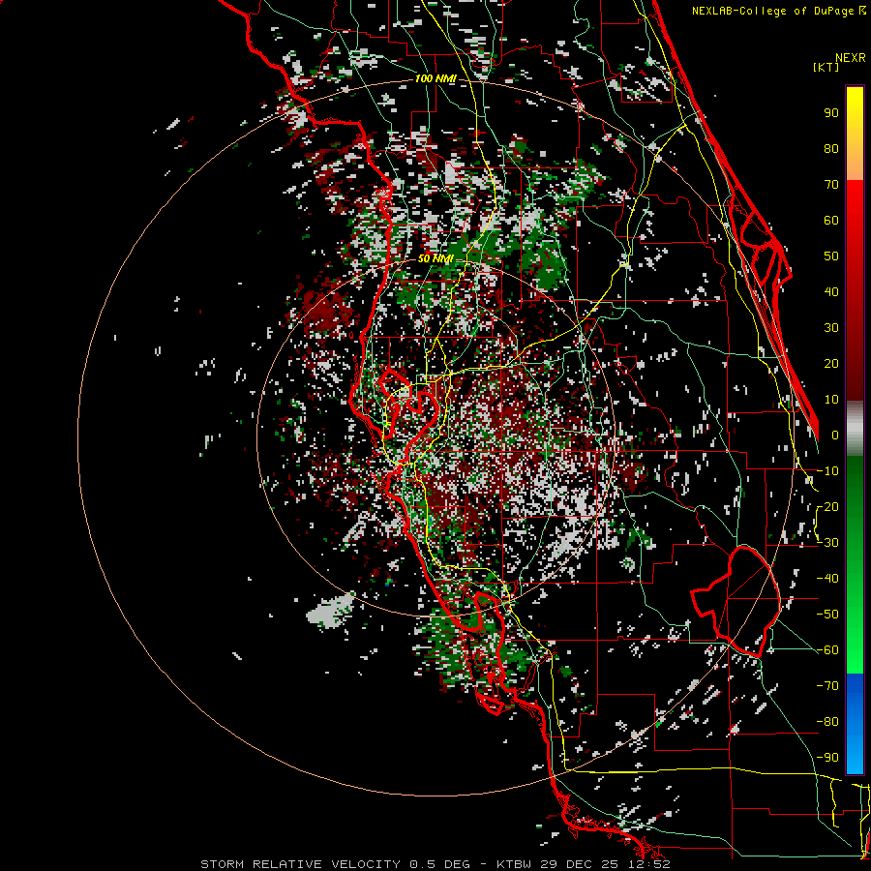
Task: Click the -50 value on the velocity scale
Action: [827, 615]
